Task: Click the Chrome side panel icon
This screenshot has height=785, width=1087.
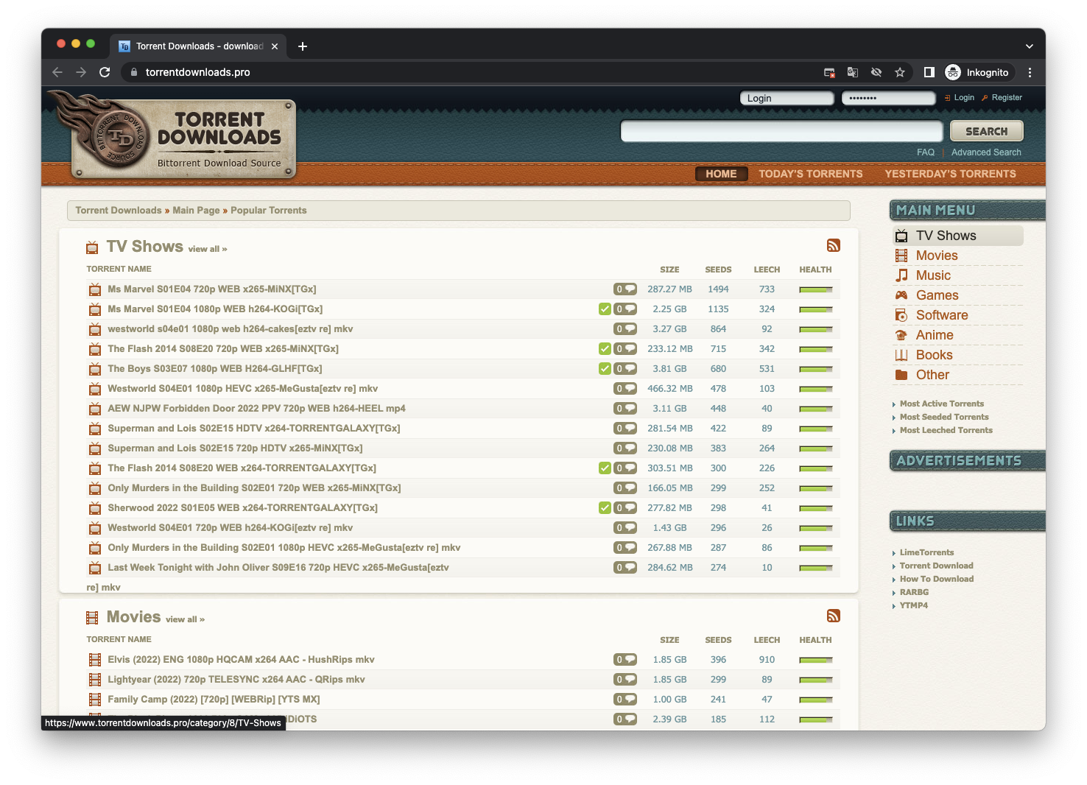Action: click(929, 72)
